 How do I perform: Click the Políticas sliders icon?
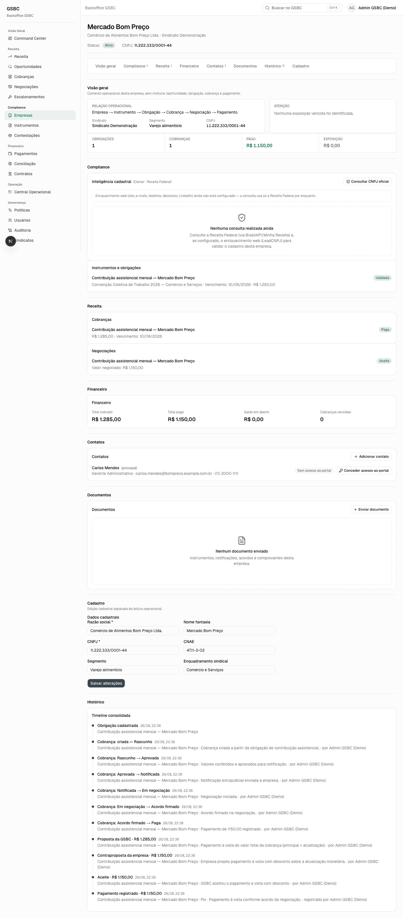click(10, 210)
